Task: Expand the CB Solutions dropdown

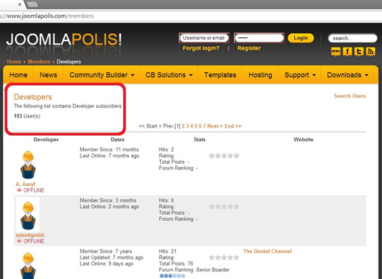Action: click(x=169, y=75)
